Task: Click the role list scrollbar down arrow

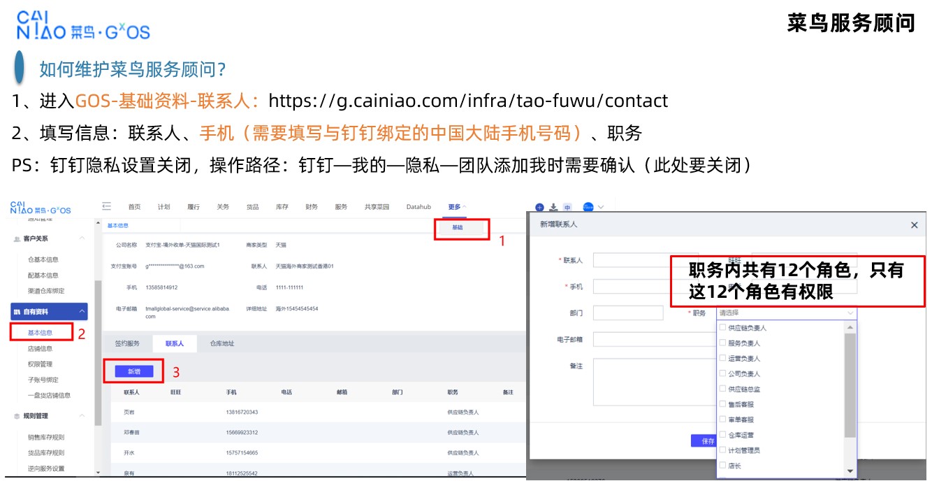Action: click(850, 471)
